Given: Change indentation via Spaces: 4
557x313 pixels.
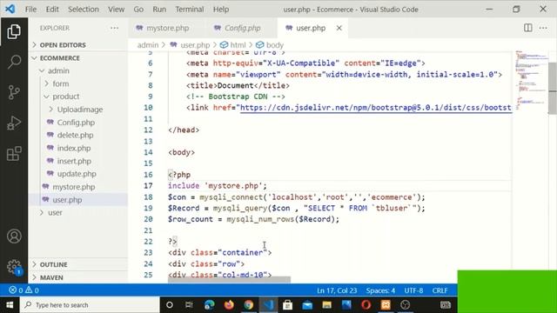Looking at the screenshot, I should pyautogui.click(x=380, y=290).
